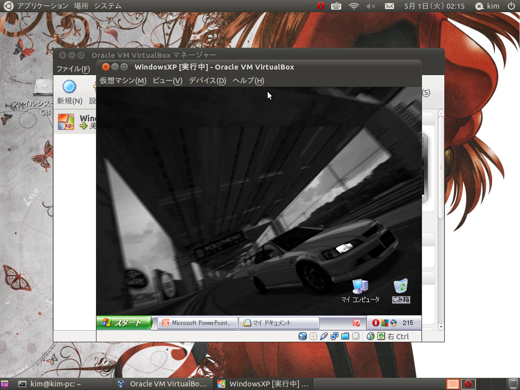Click the virtualization features indicator icon
Image resolution: width=520 pixels, height=390 pixels.
(355, 336)
